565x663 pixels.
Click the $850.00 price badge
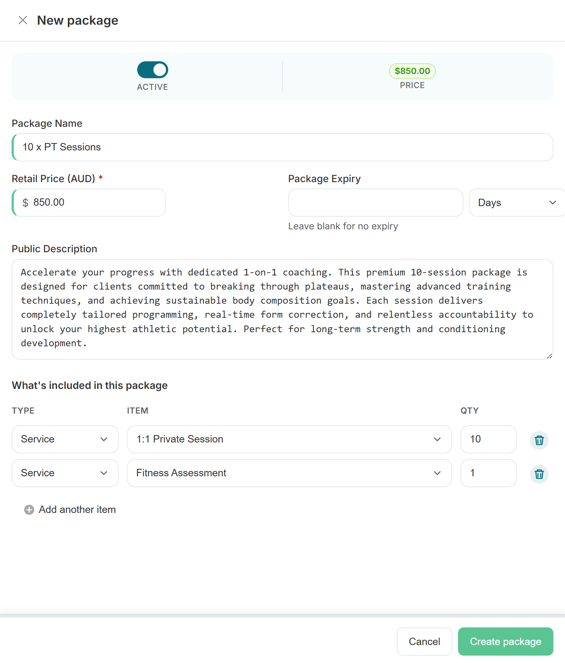412,71
